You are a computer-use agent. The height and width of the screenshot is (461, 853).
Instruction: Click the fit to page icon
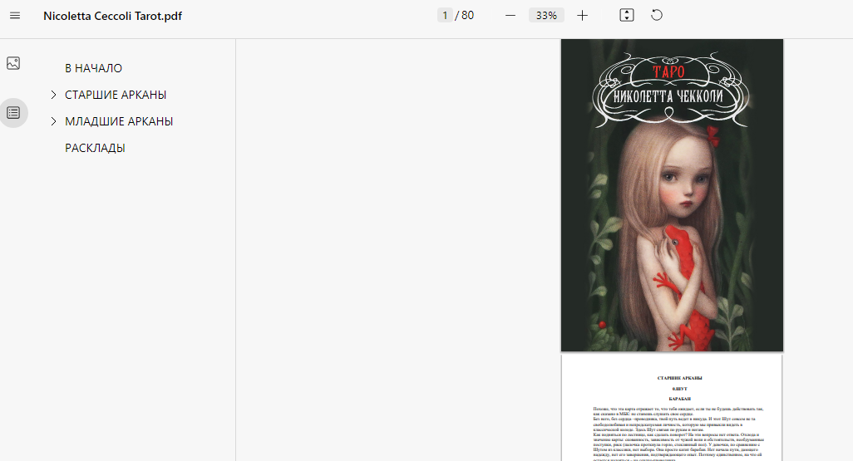click(x=627, y=15)
